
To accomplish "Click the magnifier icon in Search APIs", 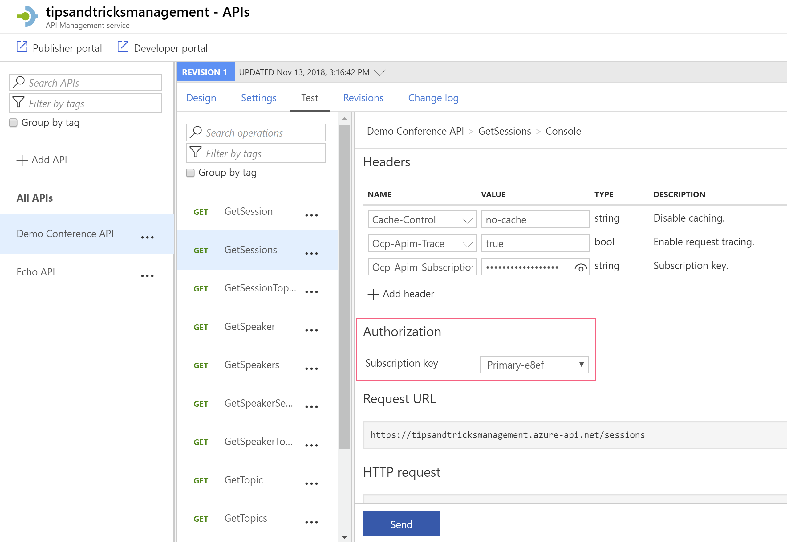I will coord(18,82).
